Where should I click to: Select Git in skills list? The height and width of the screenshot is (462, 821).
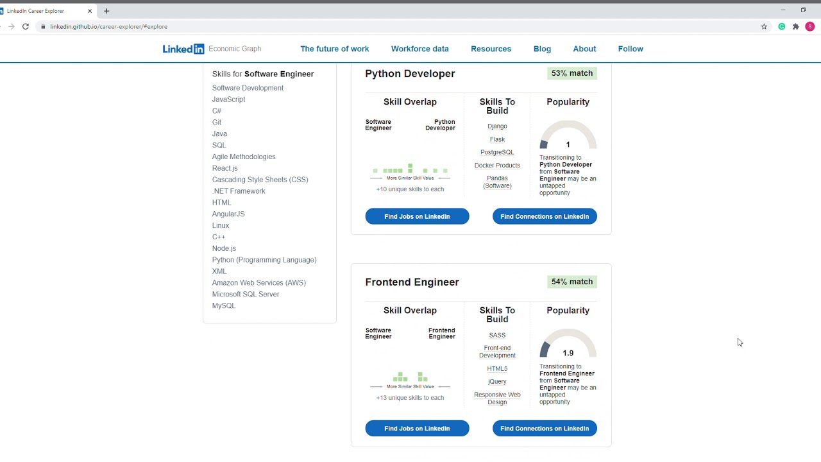(217, 123)
